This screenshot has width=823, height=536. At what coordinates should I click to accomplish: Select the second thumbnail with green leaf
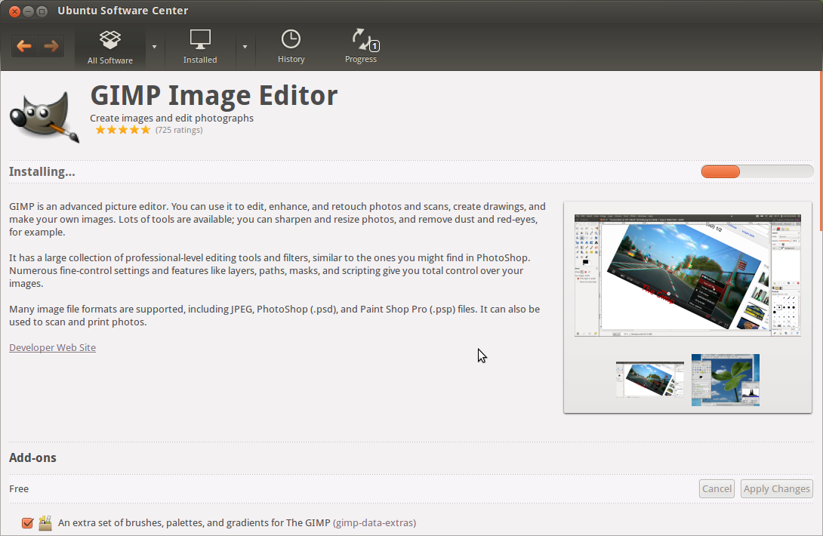click(x=725, y=380)
